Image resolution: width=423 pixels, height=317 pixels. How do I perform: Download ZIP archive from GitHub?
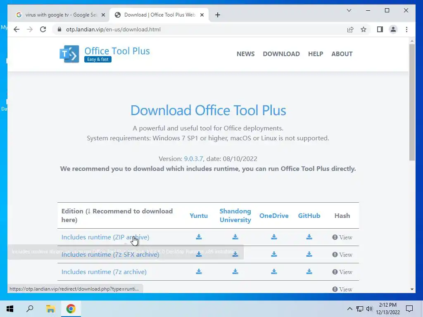click(309, 237)
